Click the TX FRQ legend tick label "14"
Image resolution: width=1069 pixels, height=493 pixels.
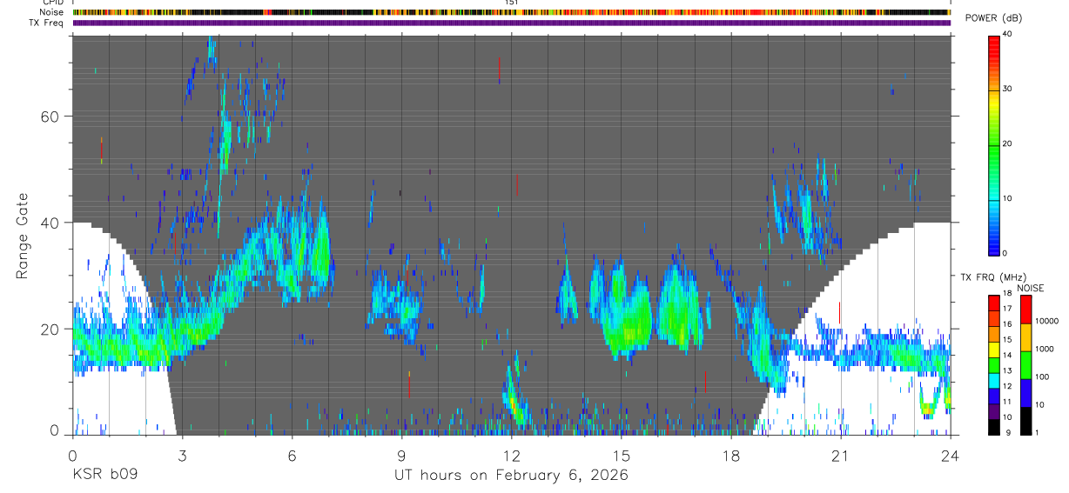tap(1008, 356)
